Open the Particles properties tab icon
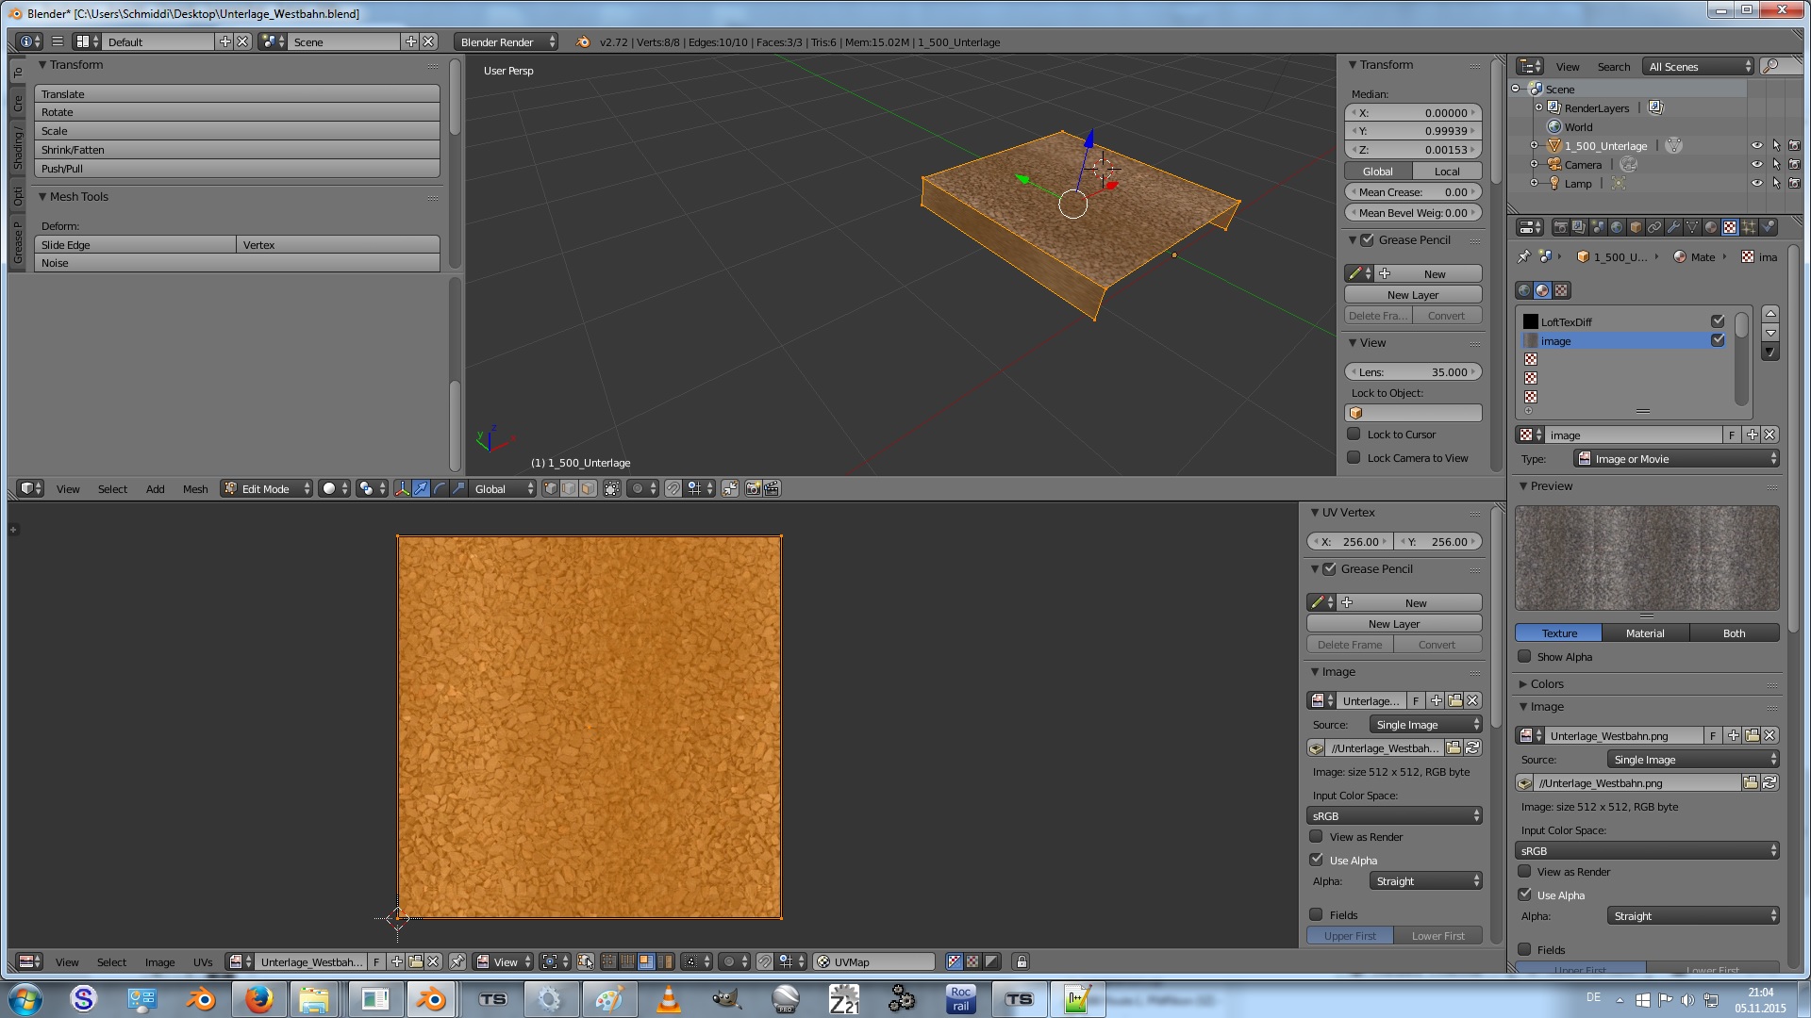This screenshot has width=1811, height=1018. (1748, 227)
